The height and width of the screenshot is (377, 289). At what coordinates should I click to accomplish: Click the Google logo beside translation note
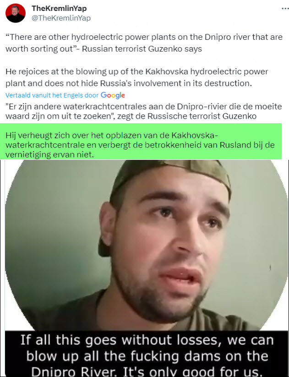(113, 95)
